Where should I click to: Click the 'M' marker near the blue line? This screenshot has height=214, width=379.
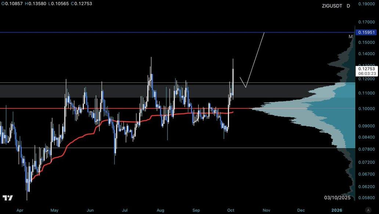[350, 37]
